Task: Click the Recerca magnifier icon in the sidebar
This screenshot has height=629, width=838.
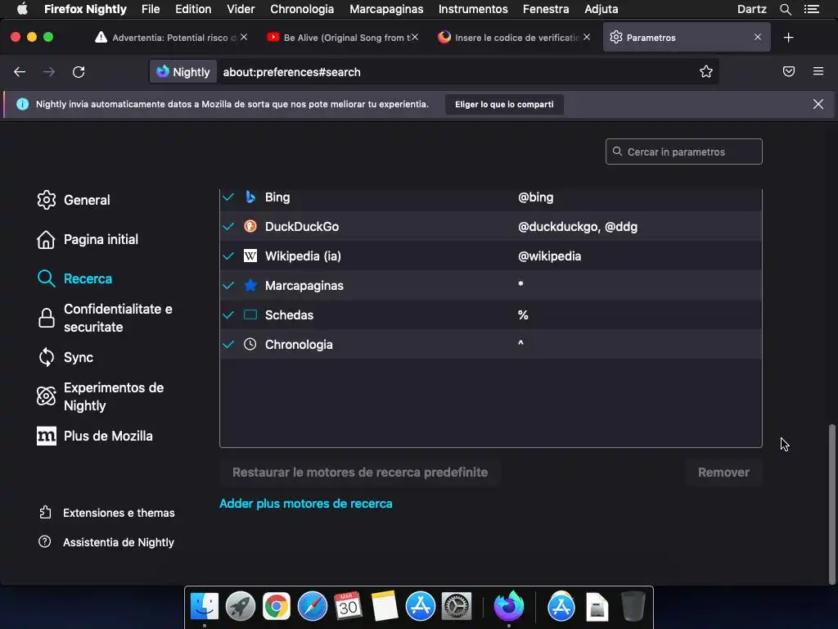Action: (47, 278)
